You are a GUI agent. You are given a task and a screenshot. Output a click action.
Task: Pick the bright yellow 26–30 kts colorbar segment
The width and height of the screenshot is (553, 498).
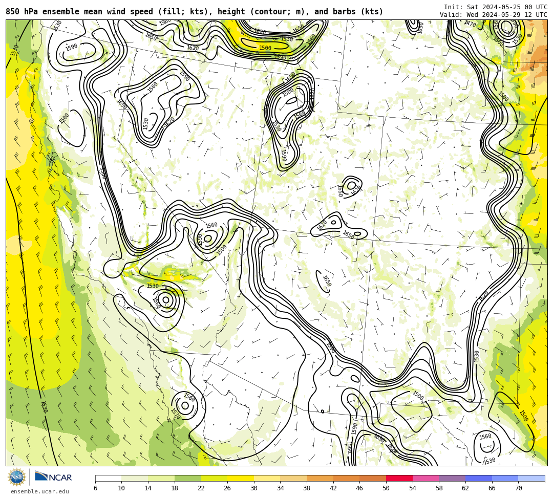tap(241, 478)
